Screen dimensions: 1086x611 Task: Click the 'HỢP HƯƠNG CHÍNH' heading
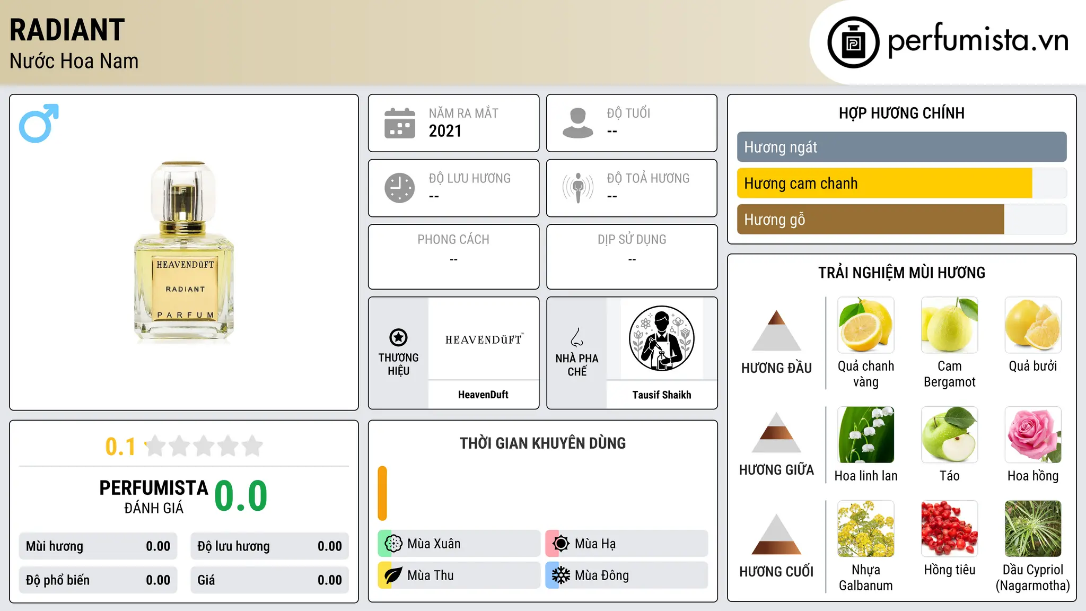(902, 113)
